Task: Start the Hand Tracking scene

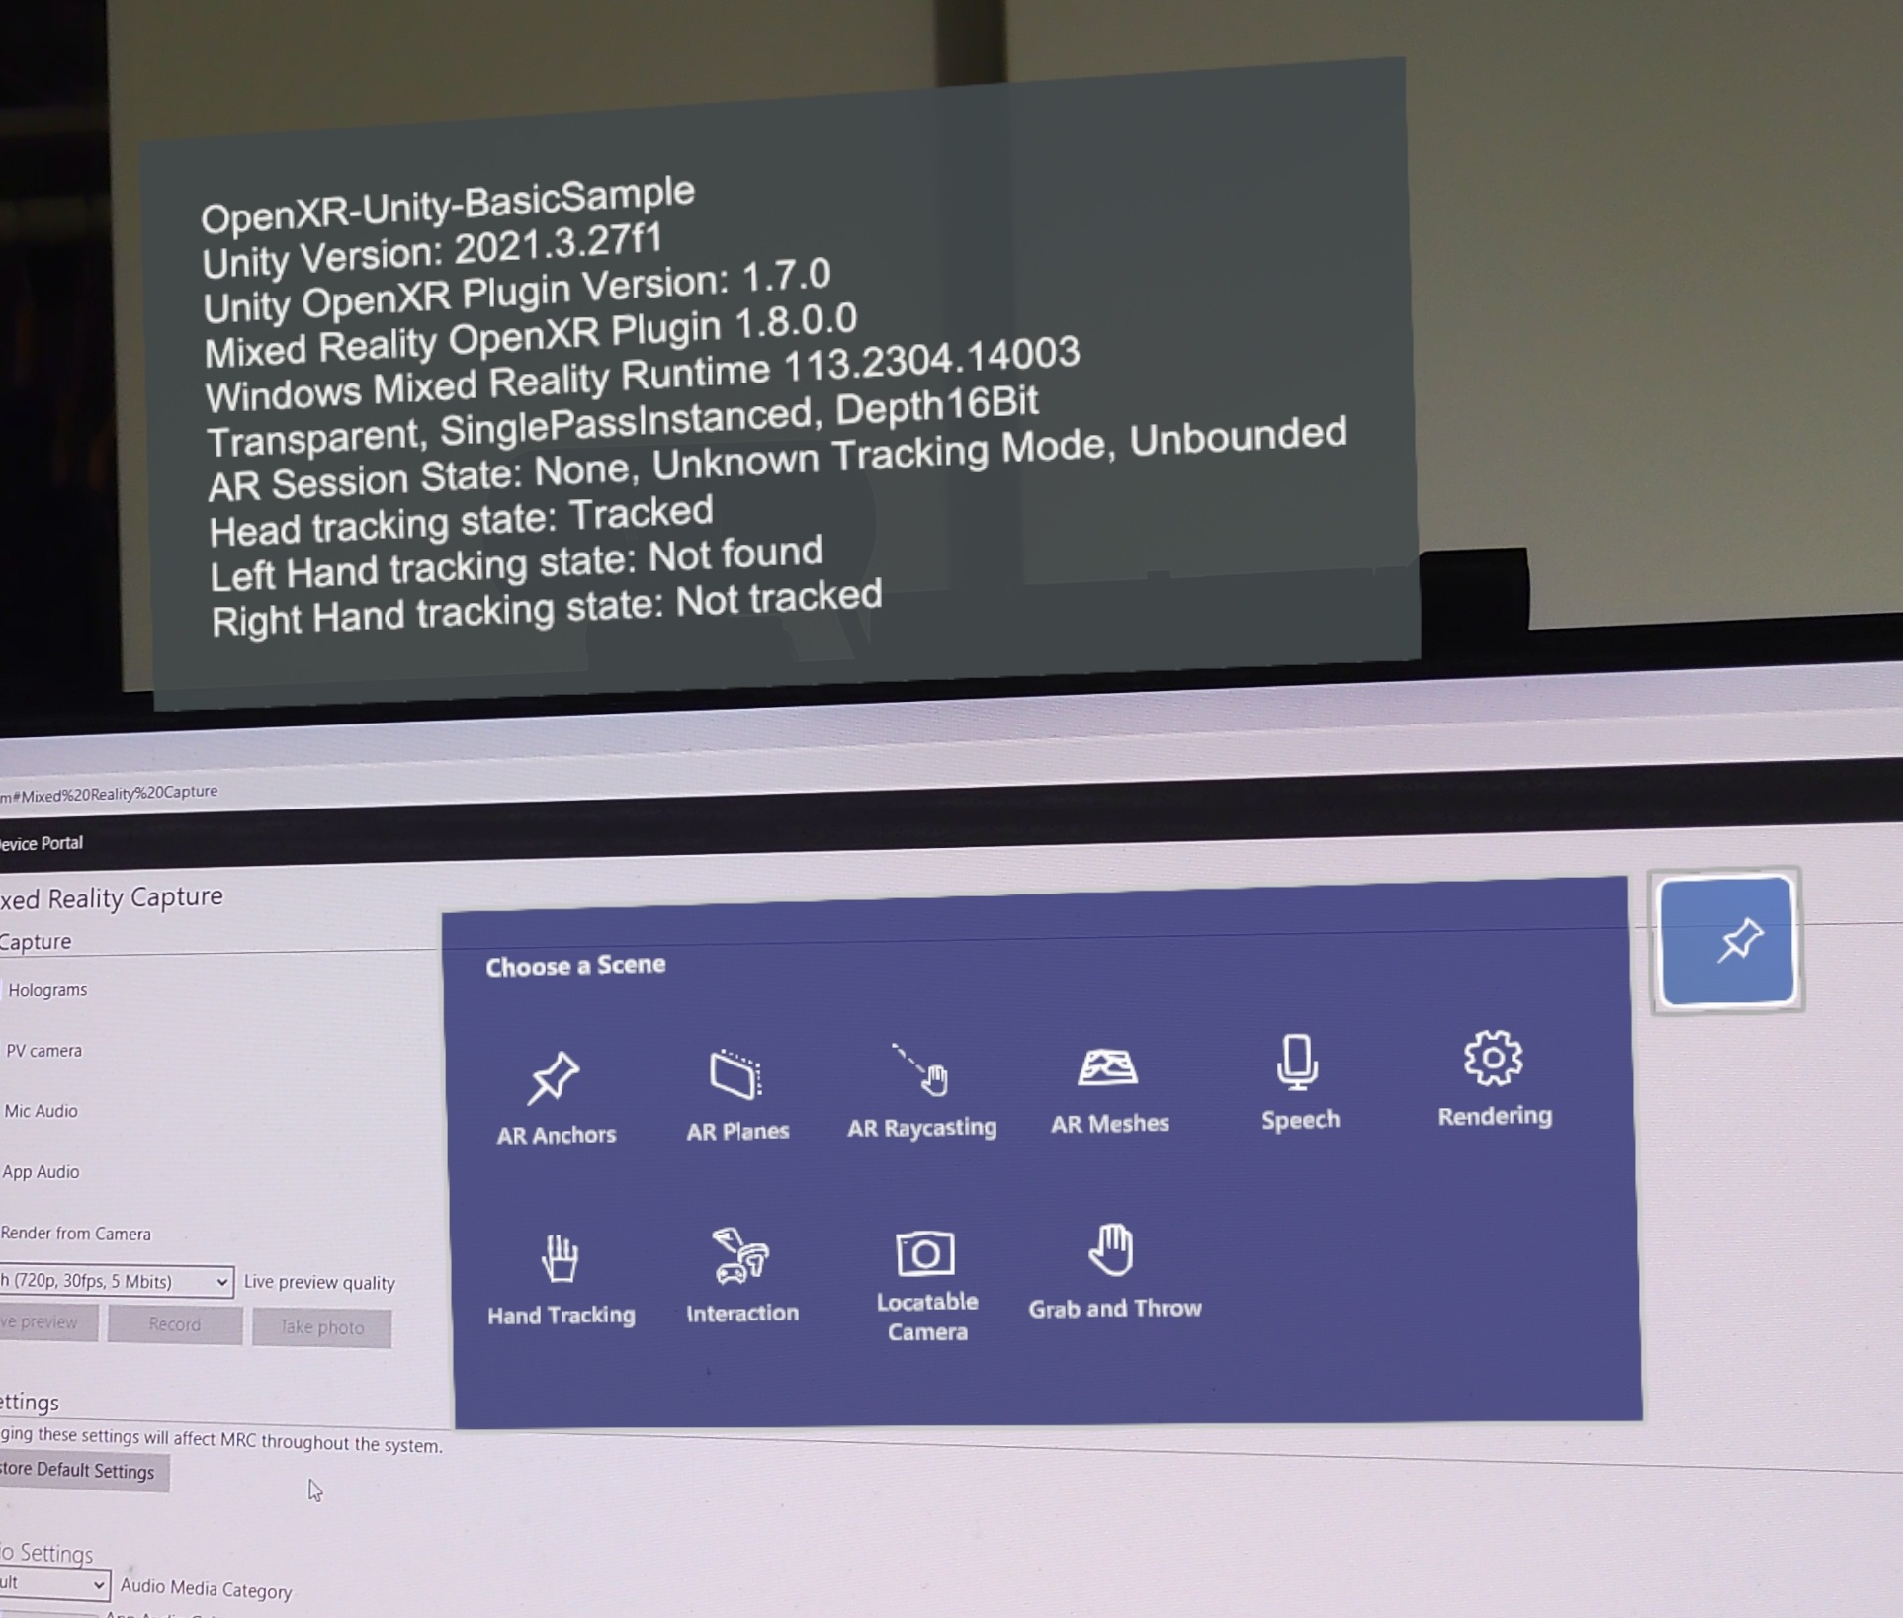Action: 561,1280
